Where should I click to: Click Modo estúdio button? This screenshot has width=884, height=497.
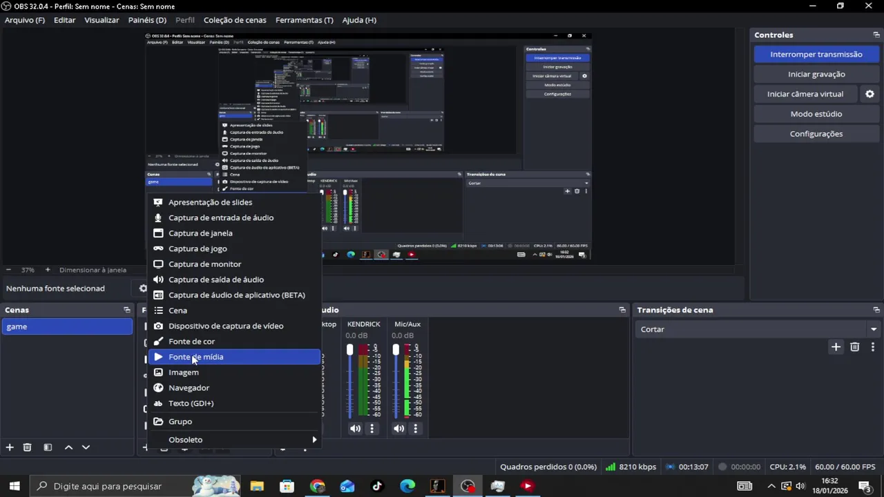tap(816, 114)
